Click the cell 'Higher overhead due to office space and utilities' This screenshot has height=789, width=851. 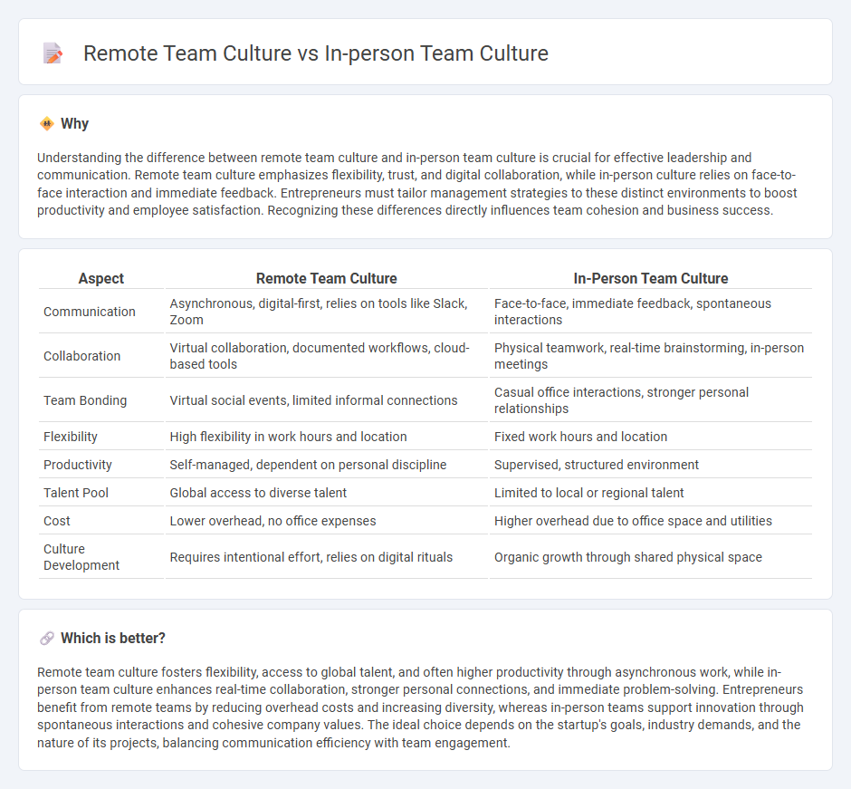pos(651,521)
